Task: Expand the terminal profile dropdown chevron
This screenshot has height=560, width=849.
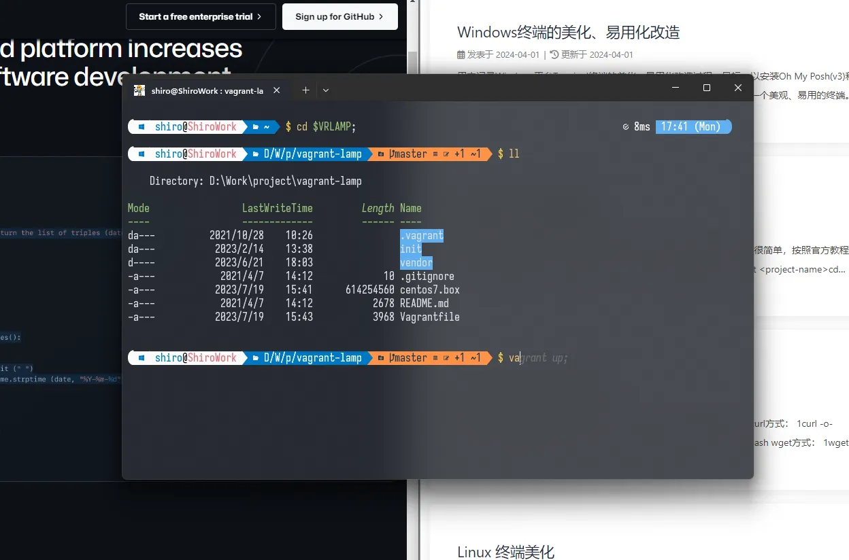Action: pyautogui.click(x=326, y=90)
